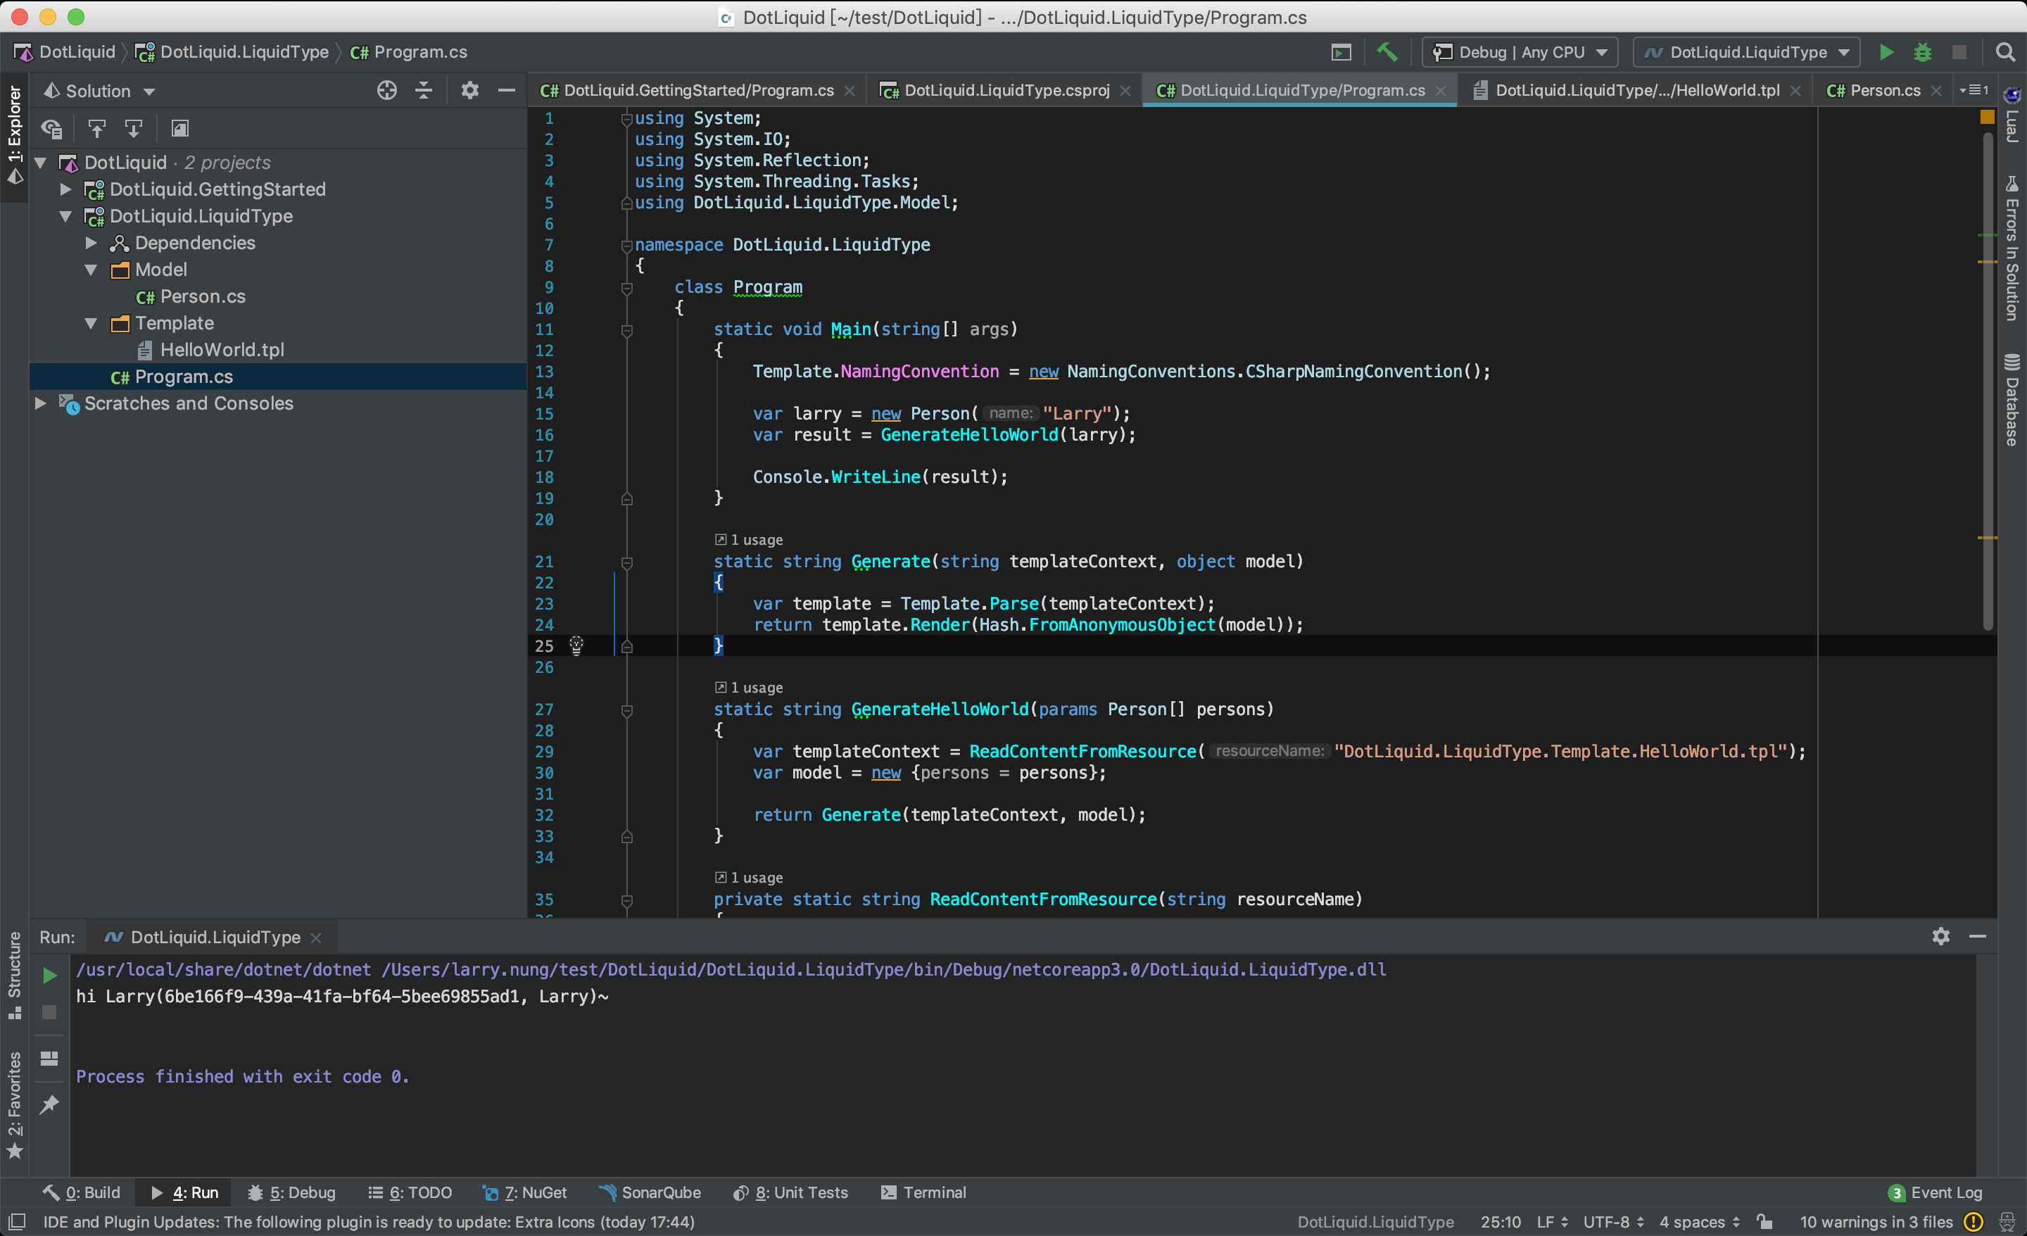This screenshot has height=1236, width=2027.
Task: Open Run panel settings gear
Action: pos(1940,936)
